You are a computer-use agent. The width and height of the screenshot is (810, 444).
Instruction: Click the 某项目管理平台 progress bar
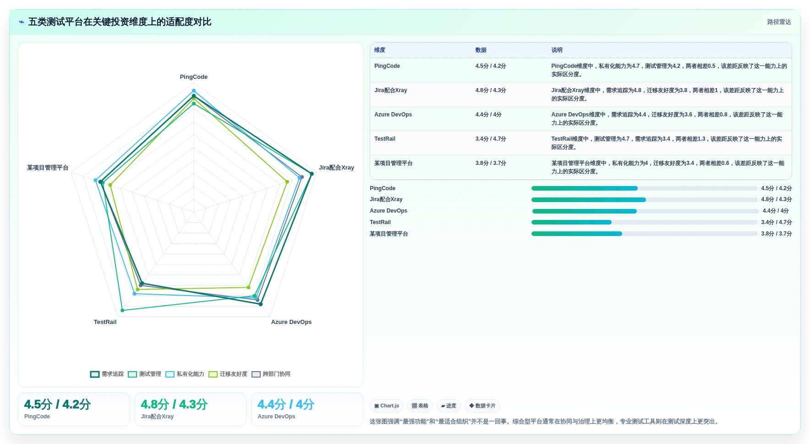(x=644, y=234)
